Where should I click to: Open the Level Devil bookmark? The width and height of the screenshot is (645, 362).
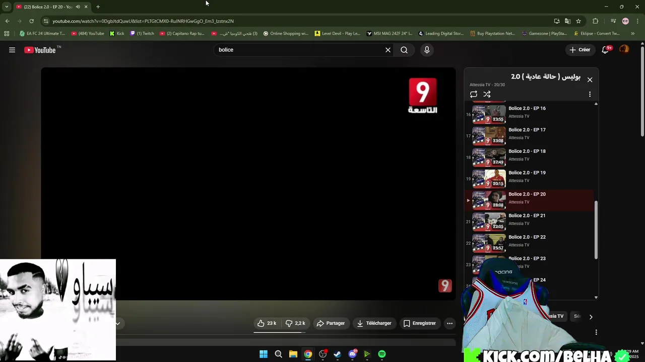tap(338, 34)
